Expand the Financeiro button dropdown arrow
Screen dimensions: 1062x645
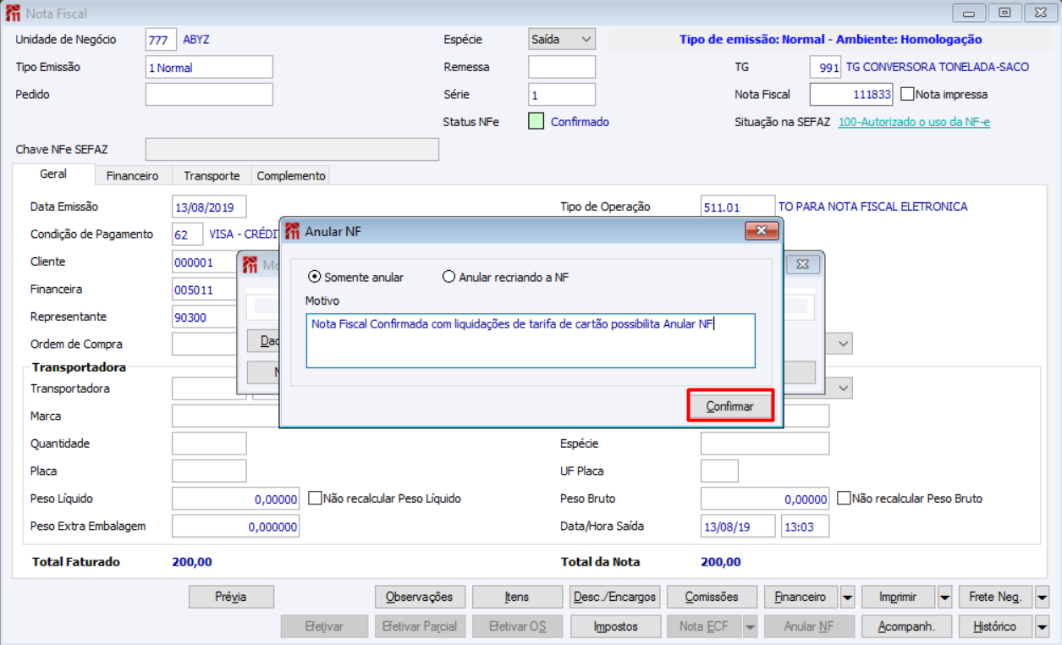click(847, 597)
